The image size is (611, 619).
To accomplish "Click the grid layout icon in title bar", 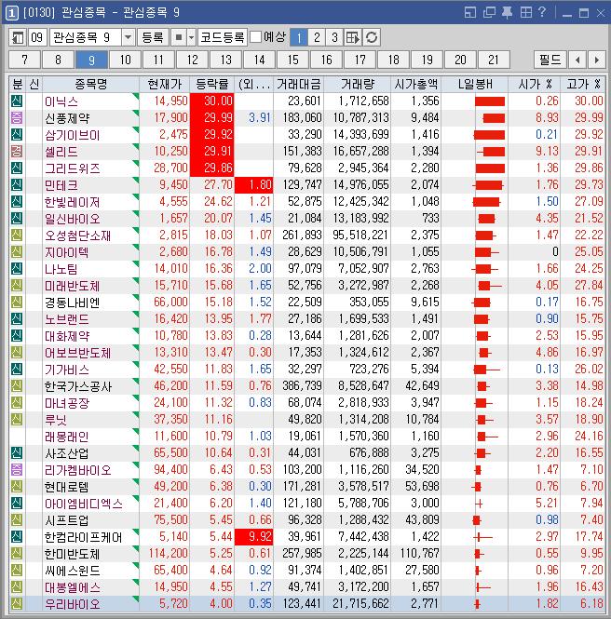I will (526, 12).
